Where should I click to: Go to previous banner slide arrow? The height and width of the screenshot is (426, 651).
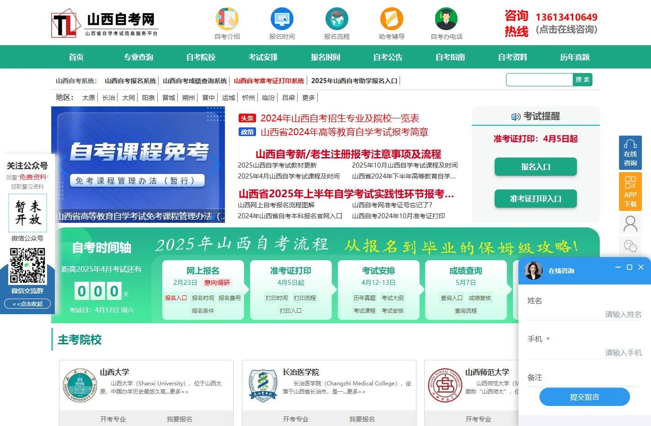pos(63,164)
